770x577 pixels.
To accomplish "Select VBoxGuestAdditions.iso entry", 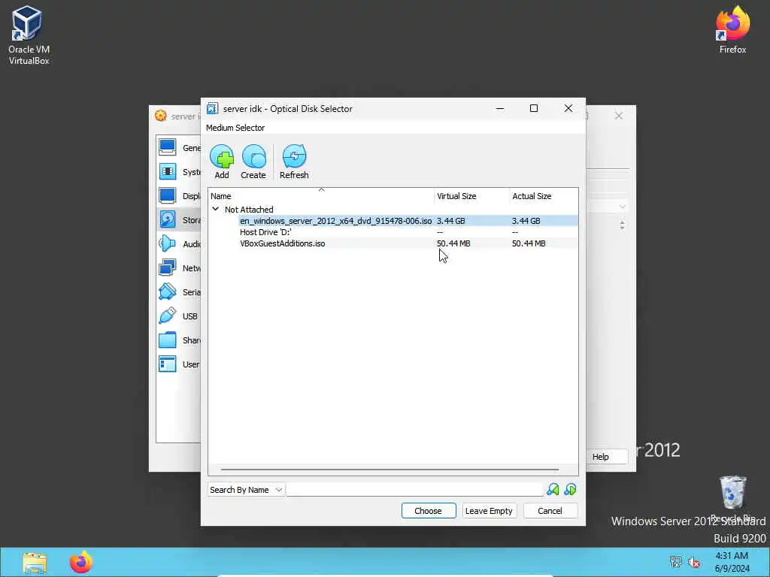I will click(283, 243).
